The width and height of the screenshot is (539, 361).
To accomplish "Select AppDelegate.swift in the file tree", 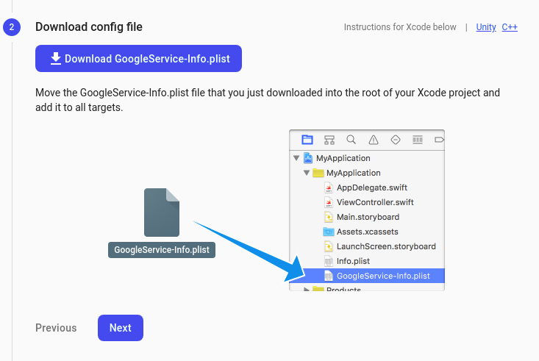I will pos(367,187).
